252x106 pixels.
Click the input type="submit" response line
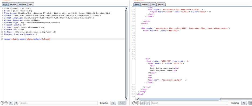pyautogui.click(x=180, y=12)
